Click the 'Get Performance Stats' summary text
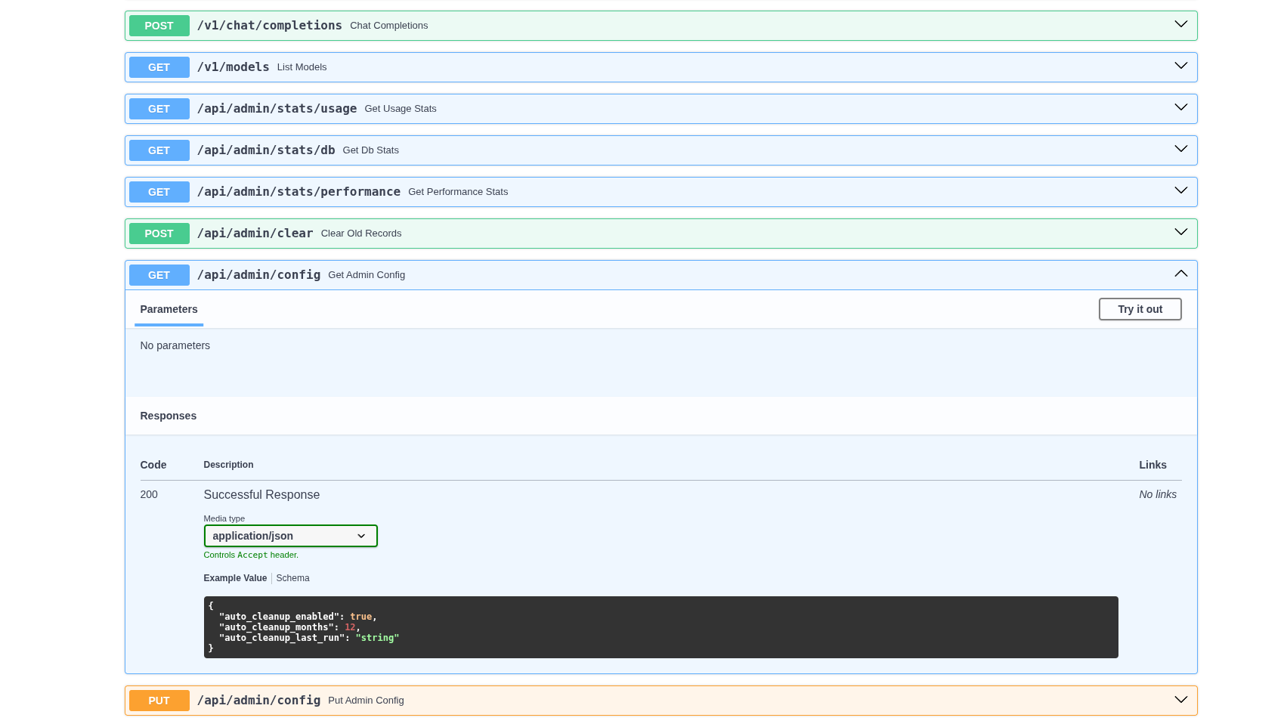Viewport: 1287px width, 724px height. pyautogui.click(x=458, y=192)
